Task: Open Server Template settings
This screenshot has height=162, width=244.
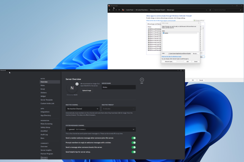Action: 47,100
